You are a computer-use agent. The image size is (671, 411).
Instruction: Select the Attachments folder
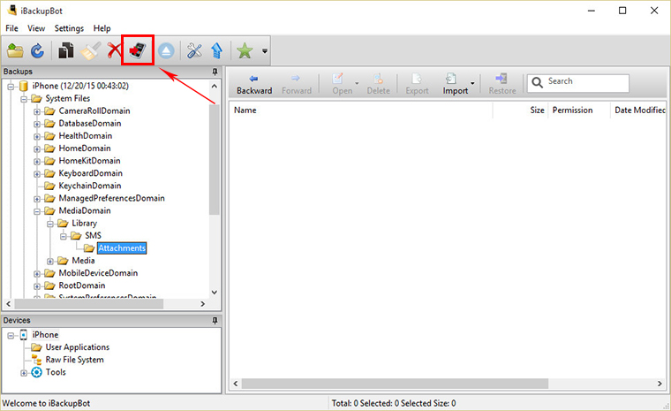tap(122, 248)
